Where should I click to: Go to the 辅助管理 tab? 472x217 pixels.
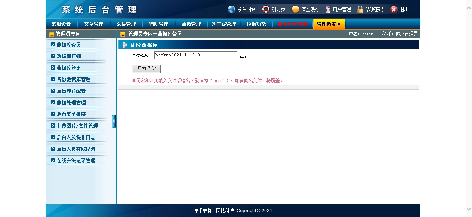pyautogui.click(x=159, y=24)
